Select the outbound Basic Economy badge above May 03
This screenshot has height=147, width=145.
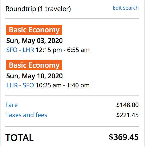pos(34,30)
